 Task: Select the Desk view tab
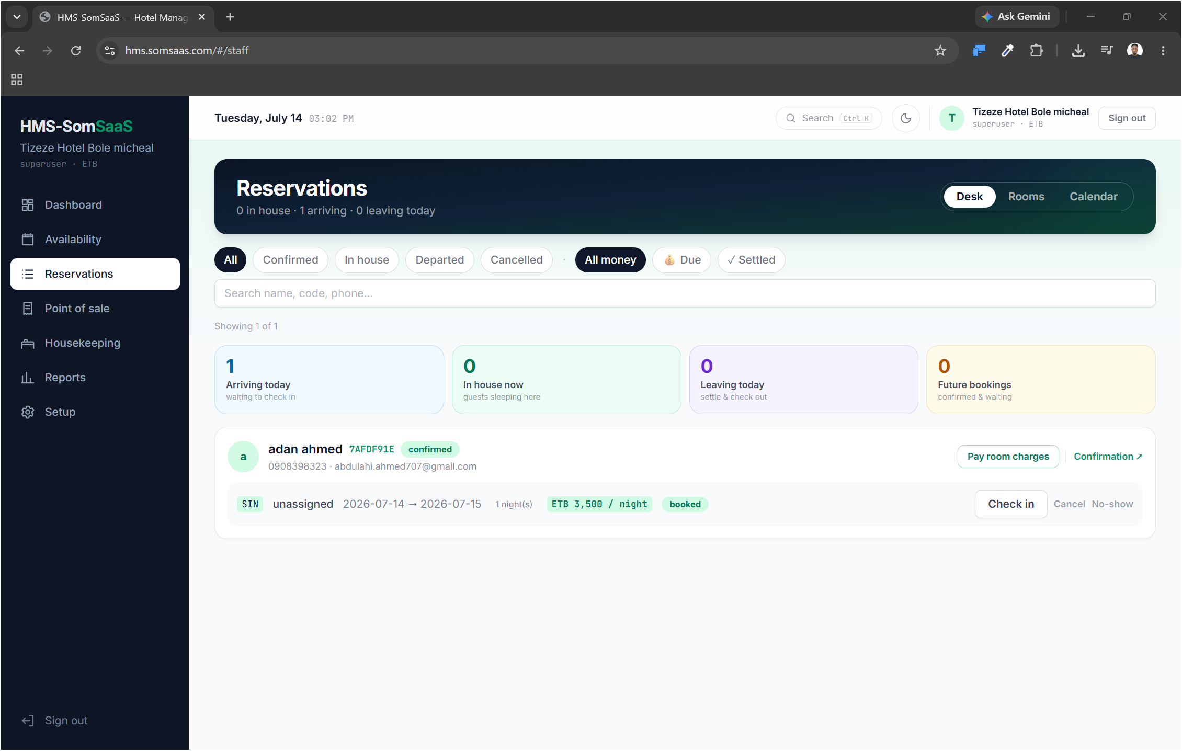(969, 197)
